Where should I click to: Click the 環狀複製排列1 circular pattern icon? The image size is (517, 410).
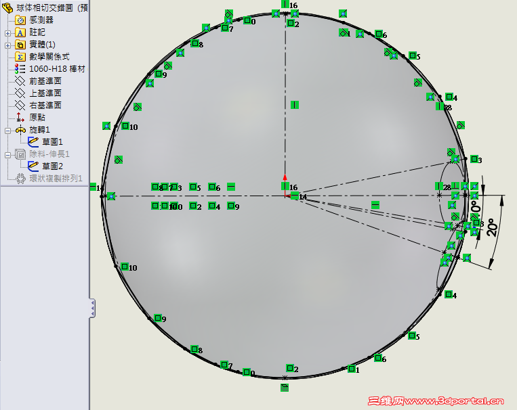click(20, 179)
